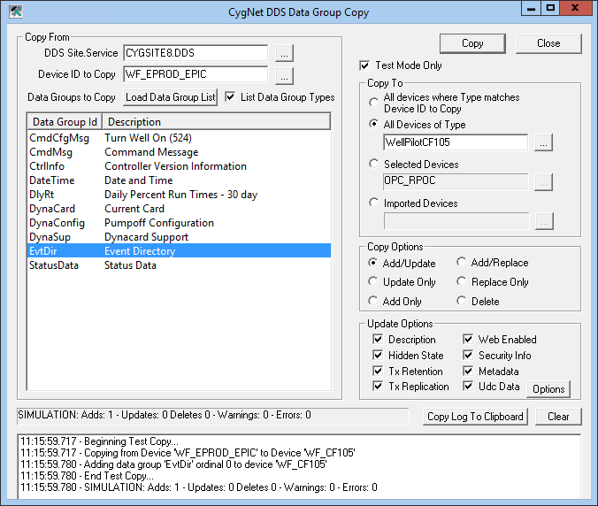
Task: Select Replace Only copy option
Action: click(x=462, y=281)
